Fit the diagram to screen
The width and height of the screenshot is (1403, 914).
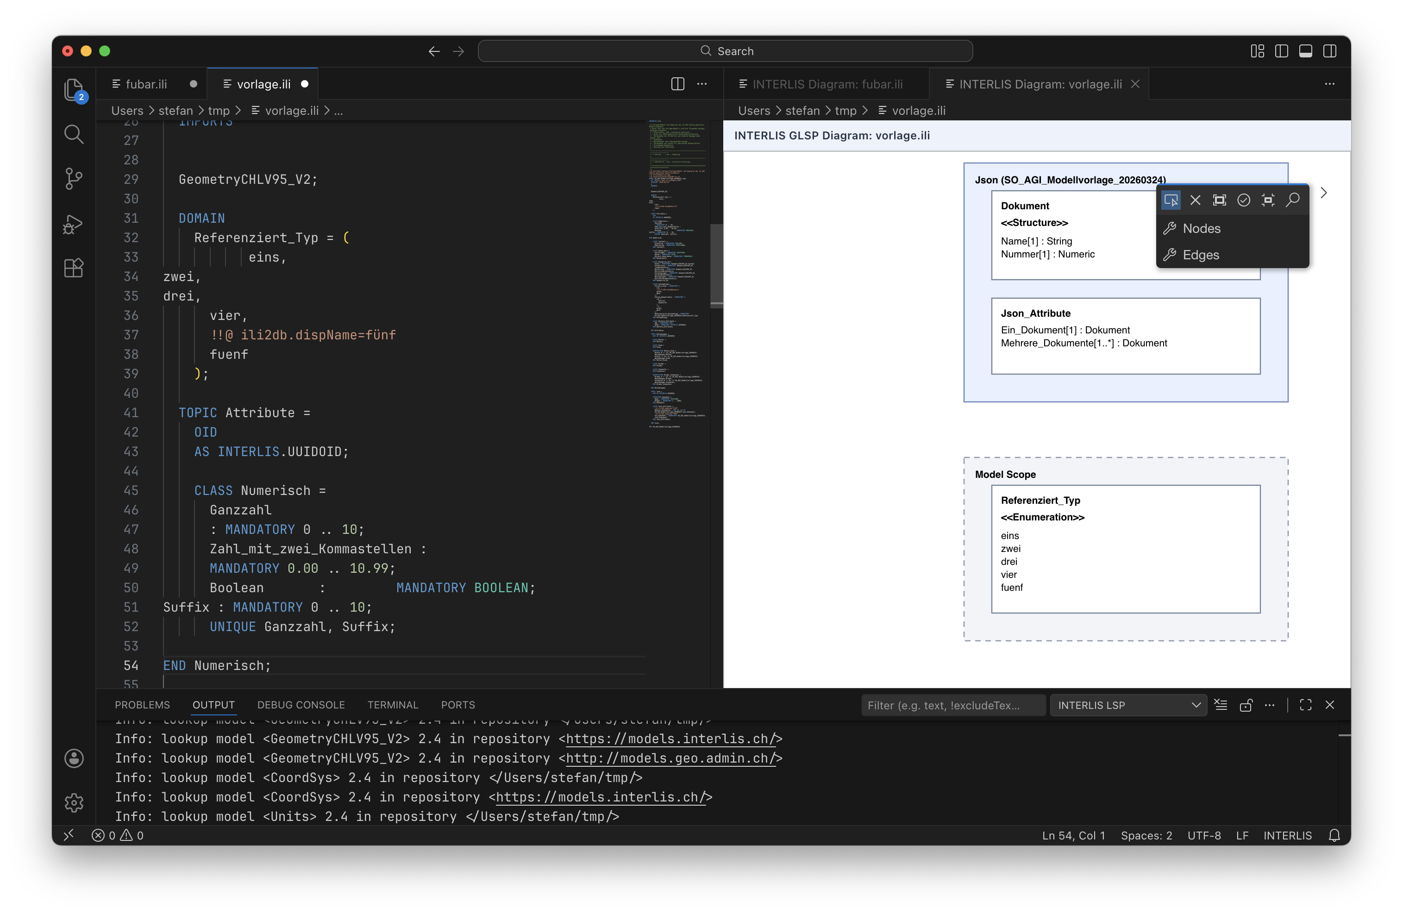click(x=1267, y=200)
